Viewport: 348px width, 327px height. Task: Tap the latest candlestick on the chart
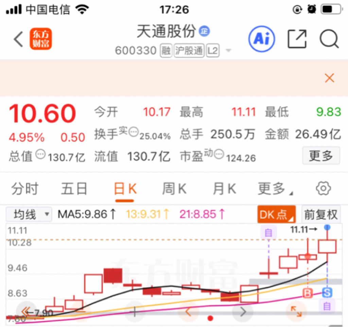click(x=327, y=247)
